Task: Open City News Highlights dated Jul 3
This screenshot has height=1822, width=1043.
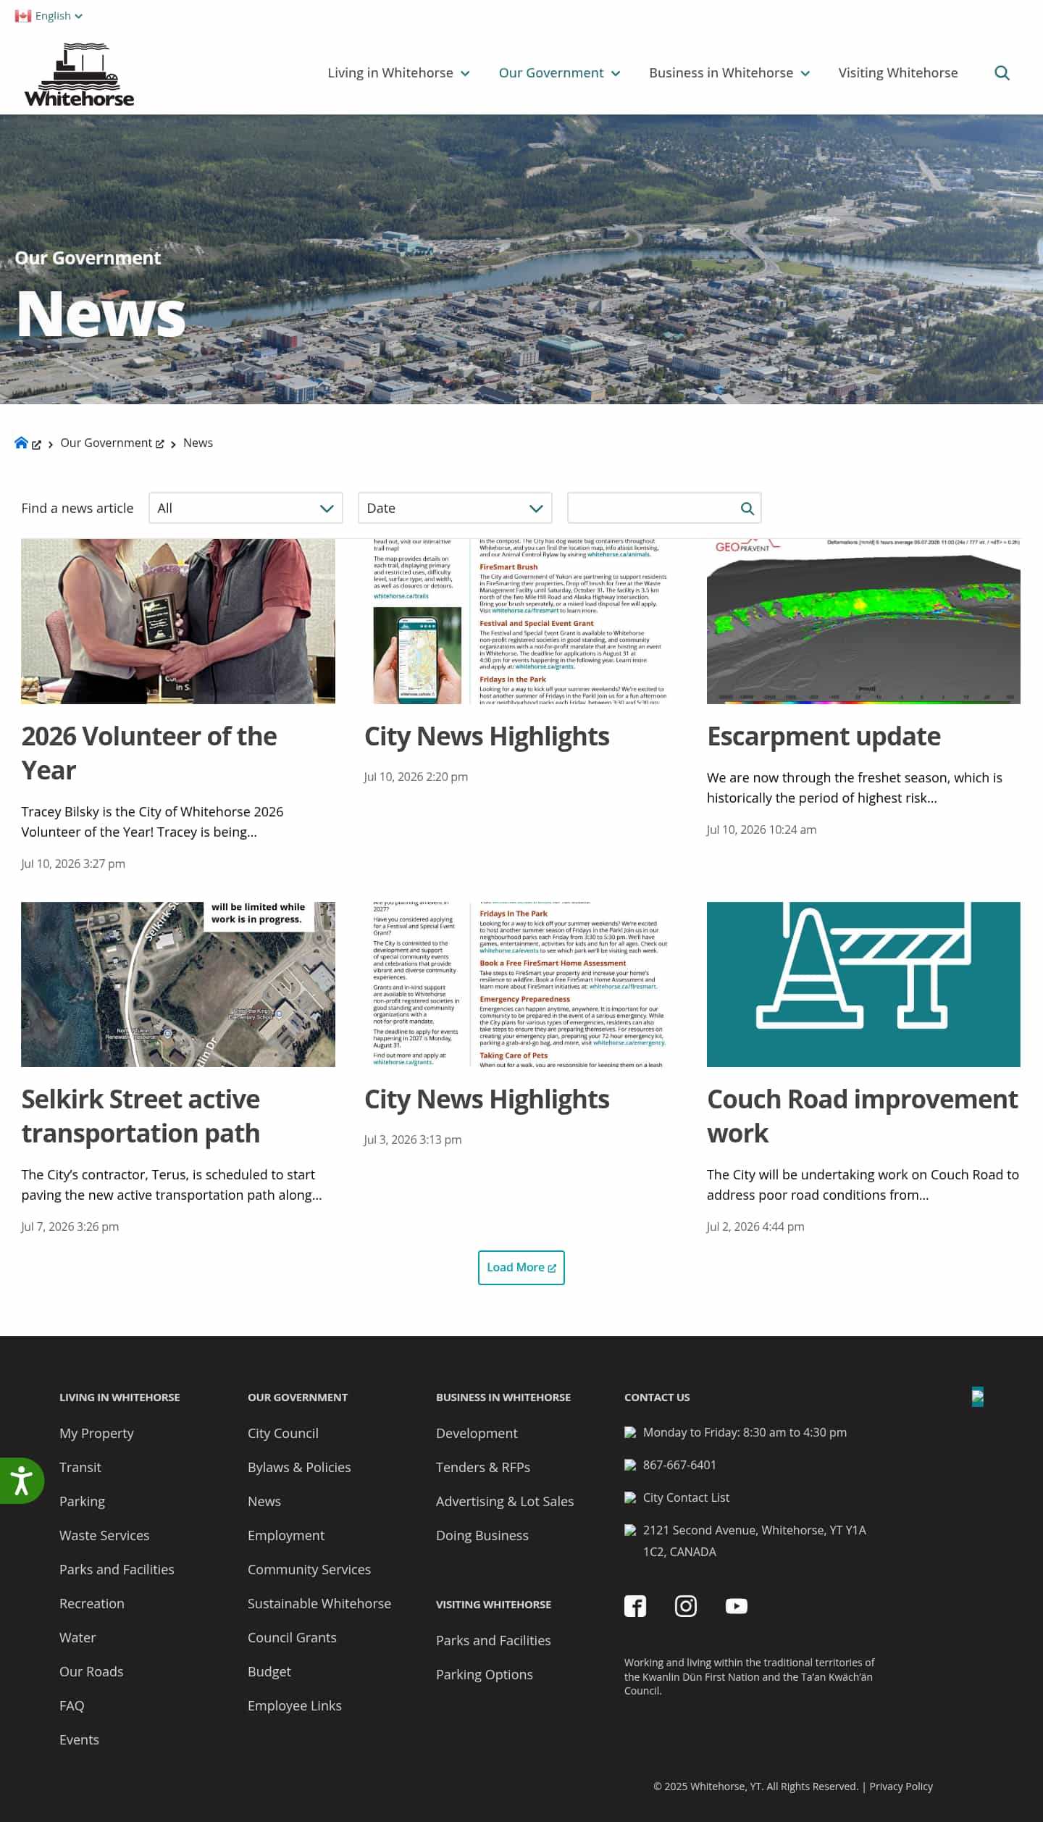Action: (x=487, y=1099)
